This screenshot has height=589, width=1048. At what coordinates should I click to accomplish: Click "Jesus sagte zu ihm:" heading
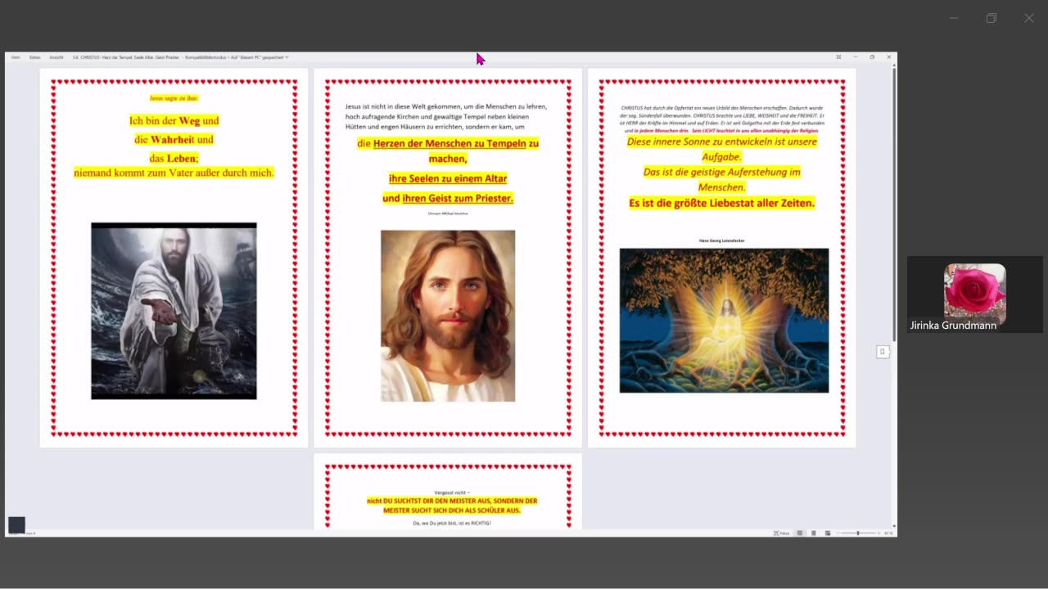click(x=174, y=98)
